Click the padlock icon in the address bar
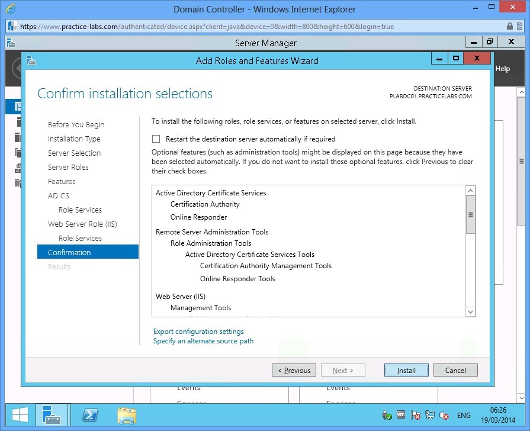 click(509, 27)
